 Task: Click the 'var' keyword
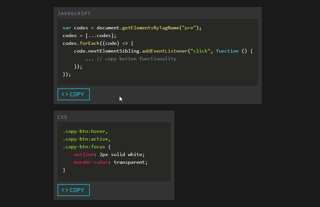[67, 28]
